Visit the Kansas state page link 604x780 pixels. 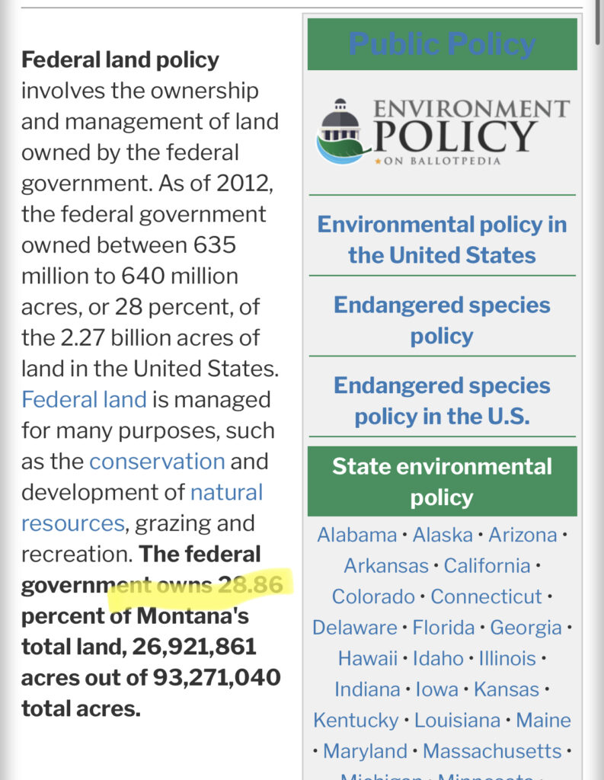506,689
